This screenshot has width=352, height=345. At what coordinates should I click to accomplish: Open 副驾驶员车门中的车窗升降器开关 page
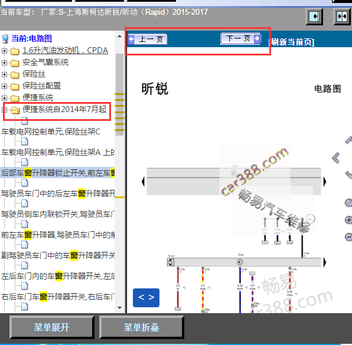coord(58,255)
